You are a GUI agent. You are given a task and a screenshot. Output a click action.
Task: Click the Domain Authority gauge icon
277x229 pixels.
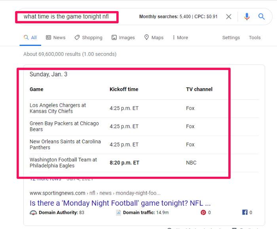33,212
